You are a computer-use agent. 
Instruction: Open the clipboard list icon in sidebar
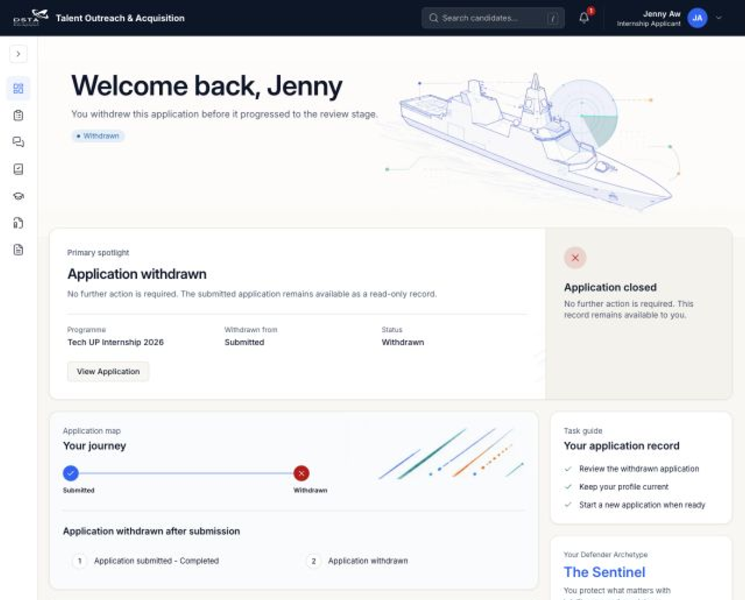19,115
